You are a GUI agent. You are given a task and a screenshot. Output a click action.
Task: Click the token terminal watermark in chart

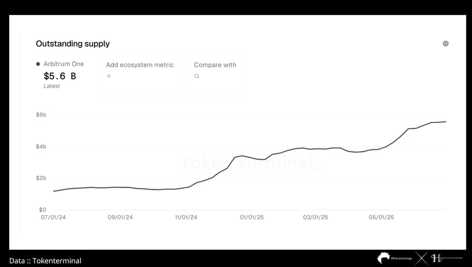click(252, 163)
